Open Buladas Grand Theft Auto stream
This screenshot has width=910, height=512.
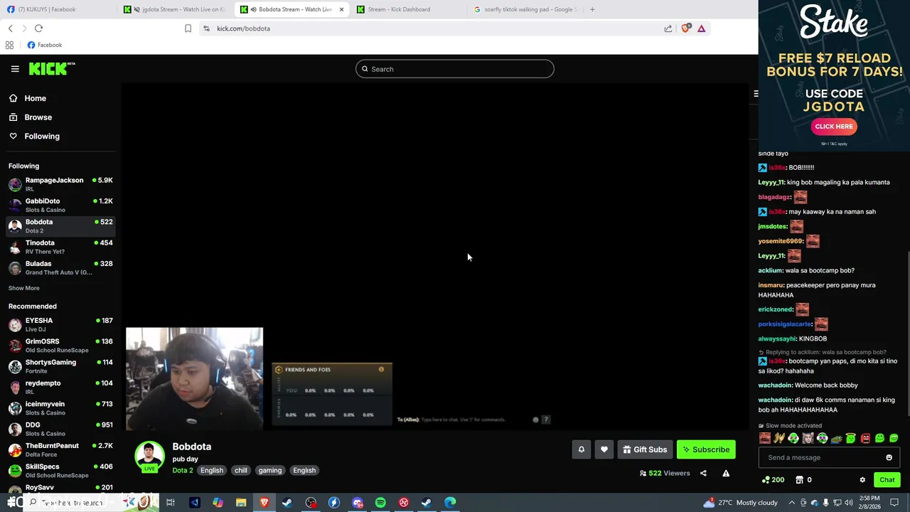60,267
